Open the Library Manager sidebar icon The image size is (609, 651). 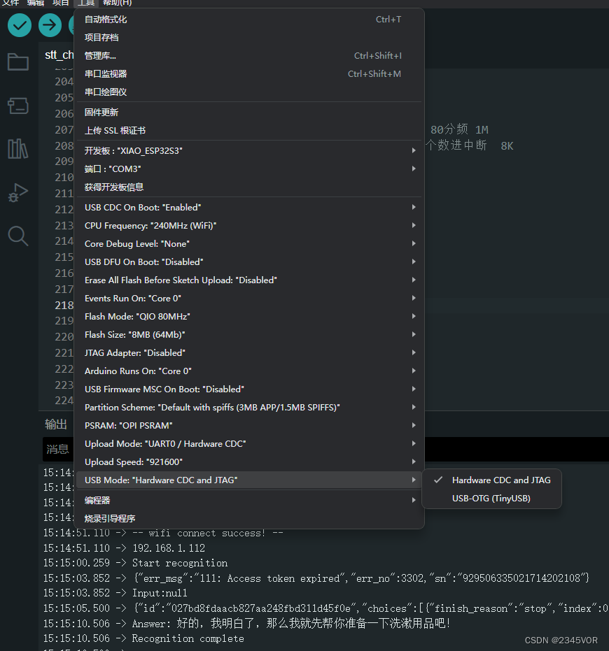point(17,149)
